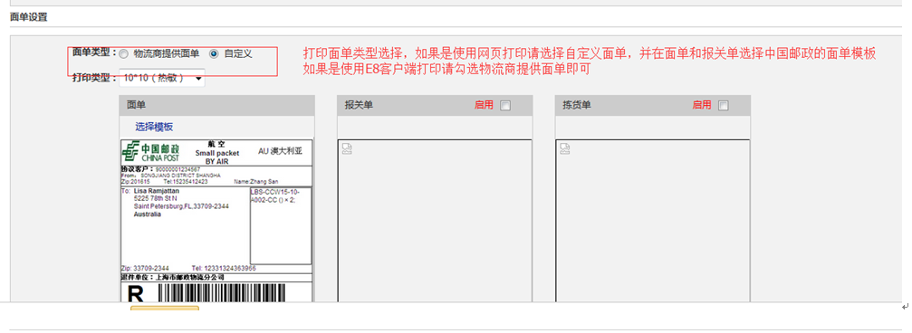Click the broken image icon in 报关单 panel

click(x=347, y=148)
